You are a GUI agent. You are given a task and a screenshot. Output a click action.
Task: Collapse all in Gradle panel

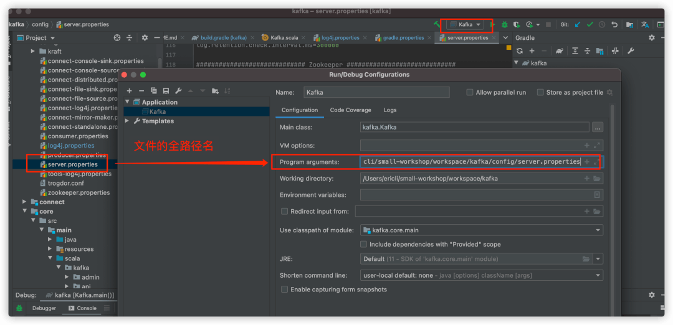(x=588, y=51)
